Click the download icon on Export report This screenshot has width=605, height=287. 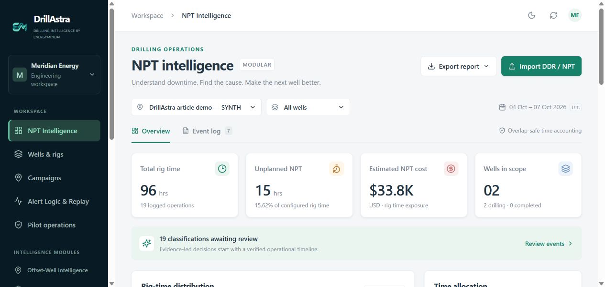tap(431, 66)
